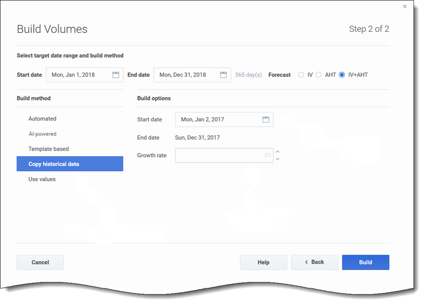Choose the Automated build method
Image resolution: width=423 pixels, height=304 pixels.
pos(43,119)
